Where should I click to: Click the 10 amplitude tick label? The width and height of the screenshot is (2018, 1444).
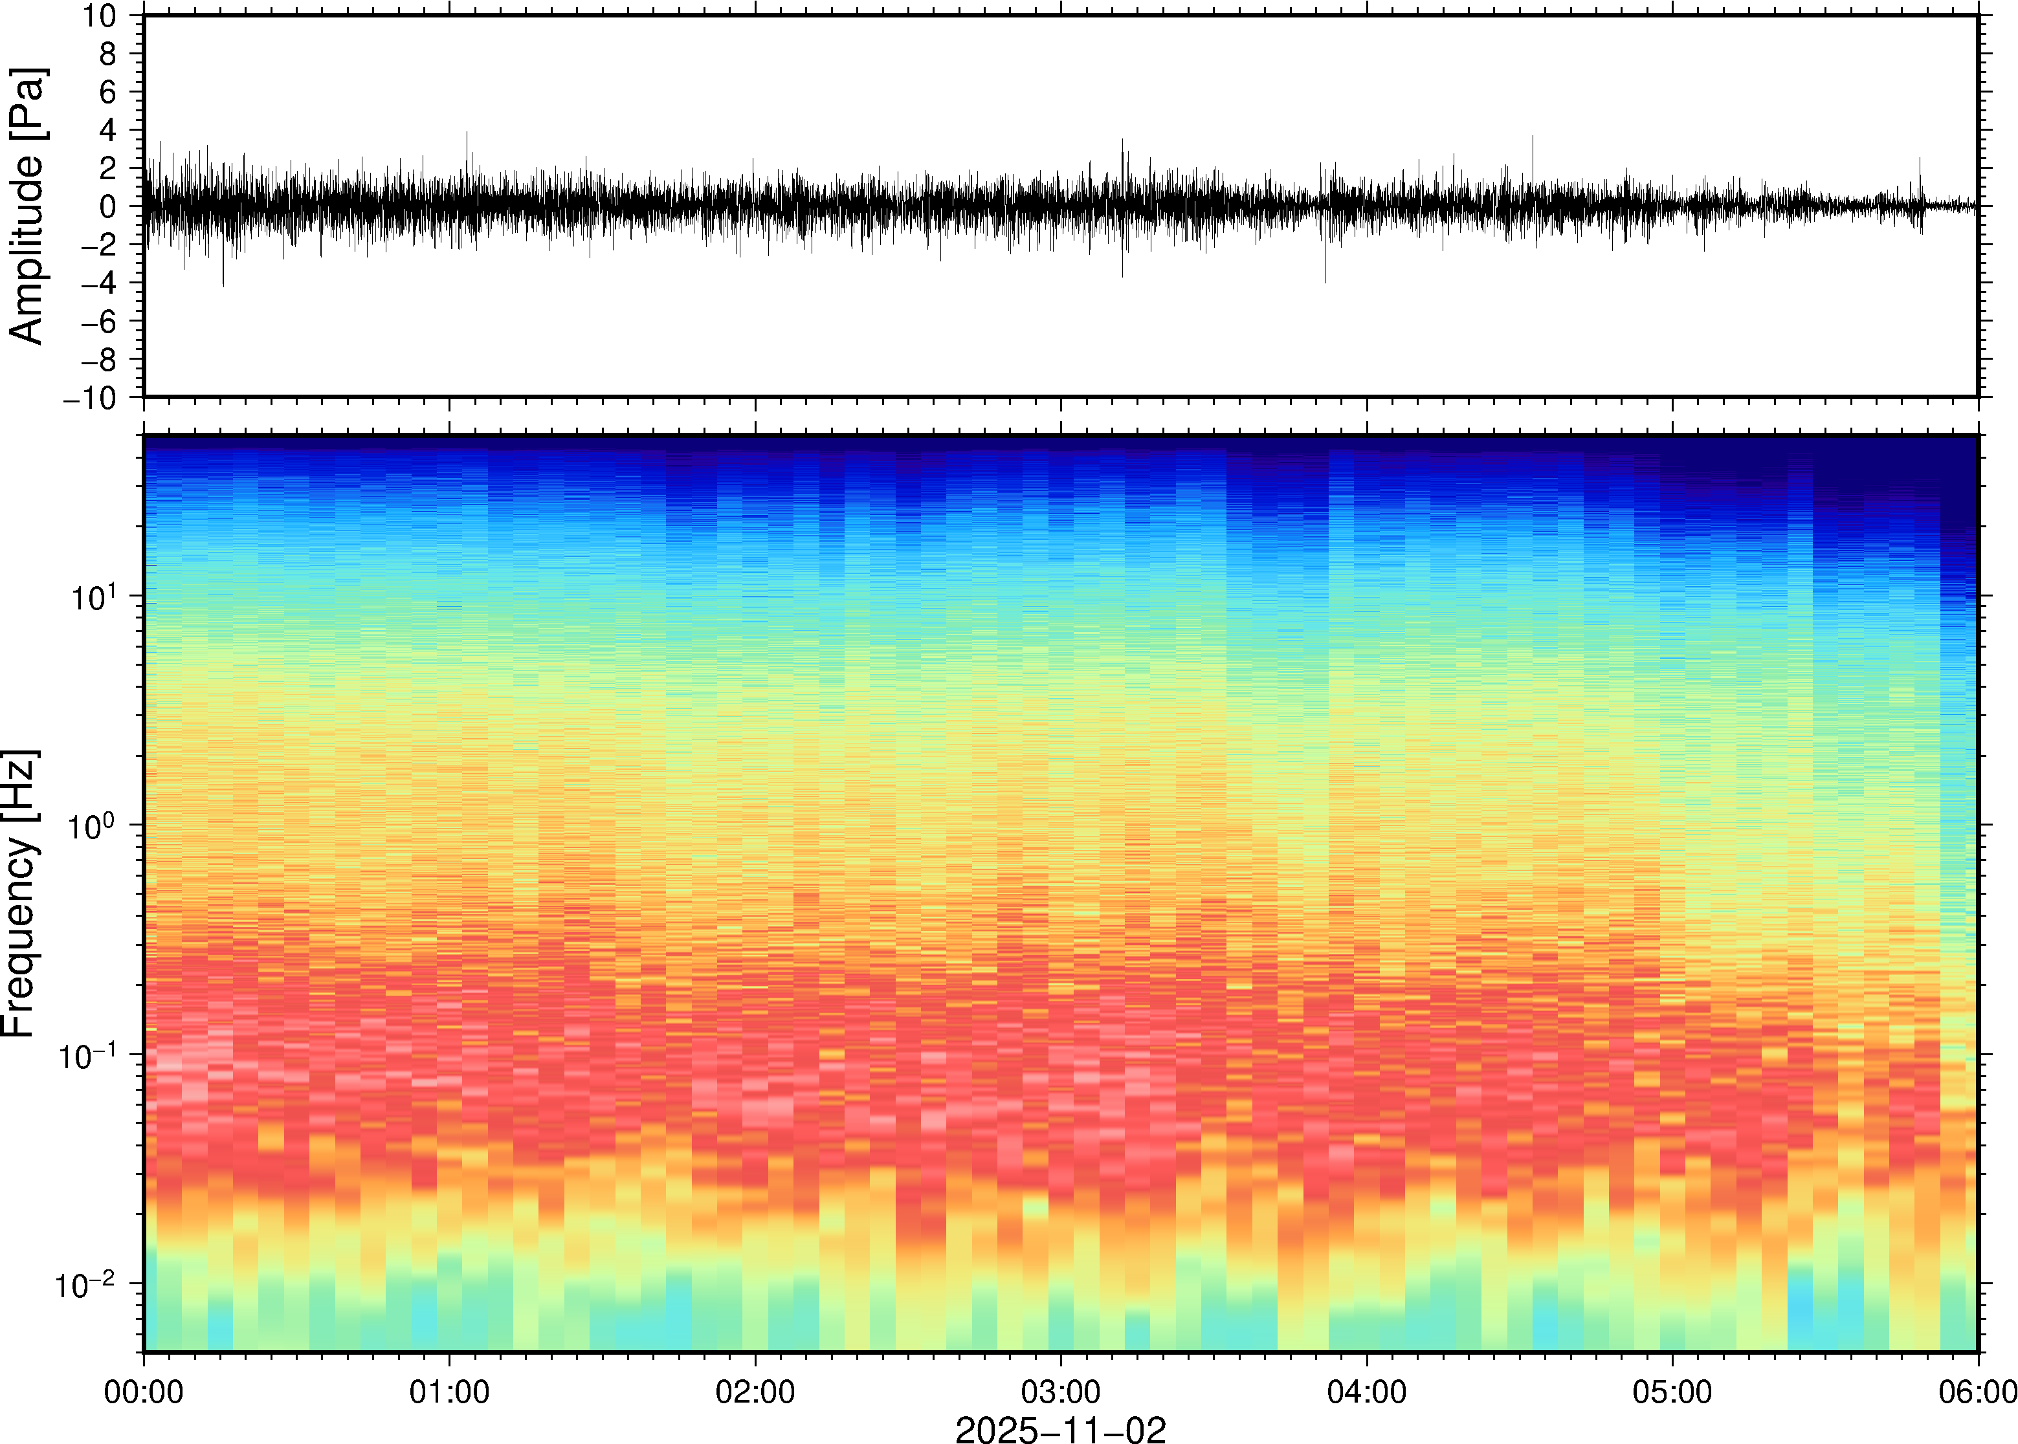[x=100, y=16]
